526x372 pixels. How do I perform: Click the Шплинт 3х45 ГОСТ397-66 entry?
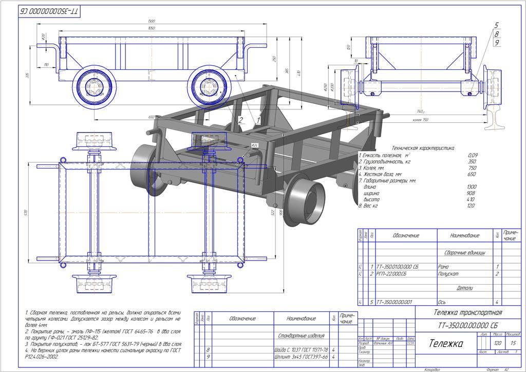(x=301, y=357)
